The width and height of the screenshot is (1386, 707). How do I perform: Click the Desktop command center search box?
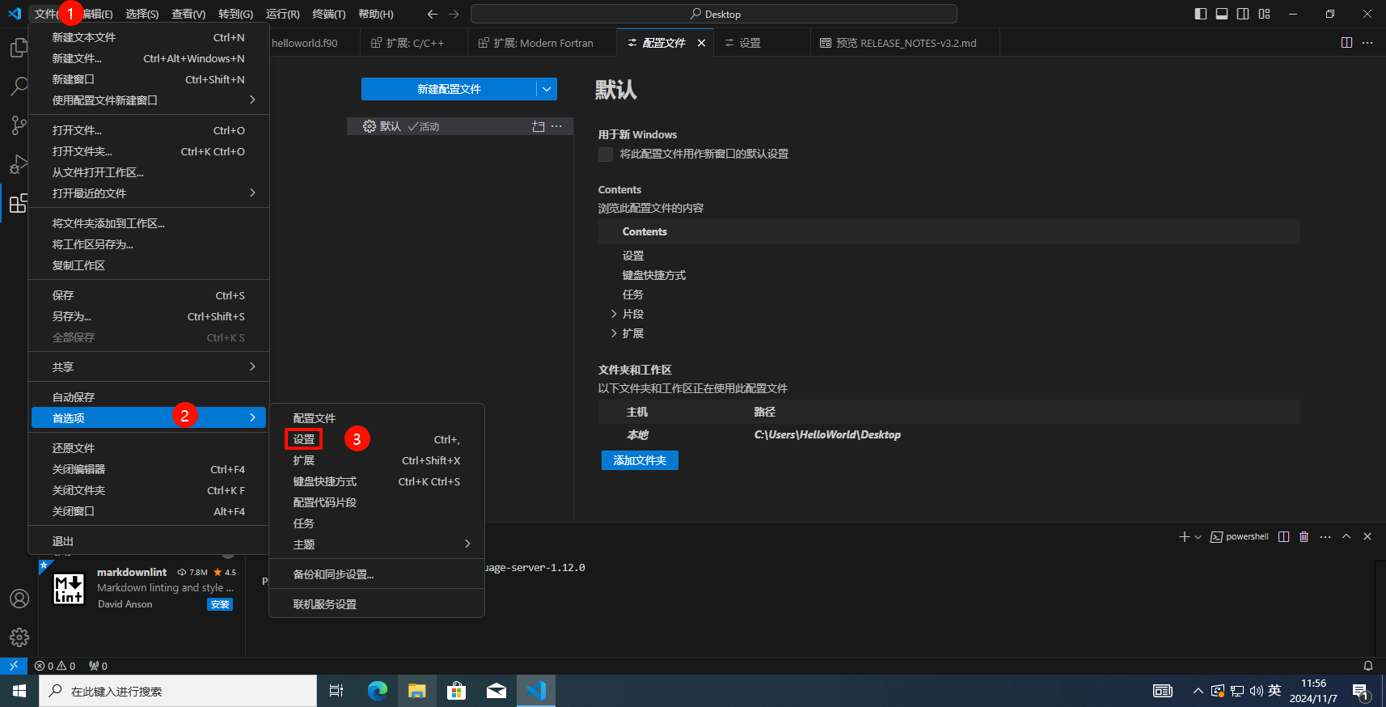[713, 15]
